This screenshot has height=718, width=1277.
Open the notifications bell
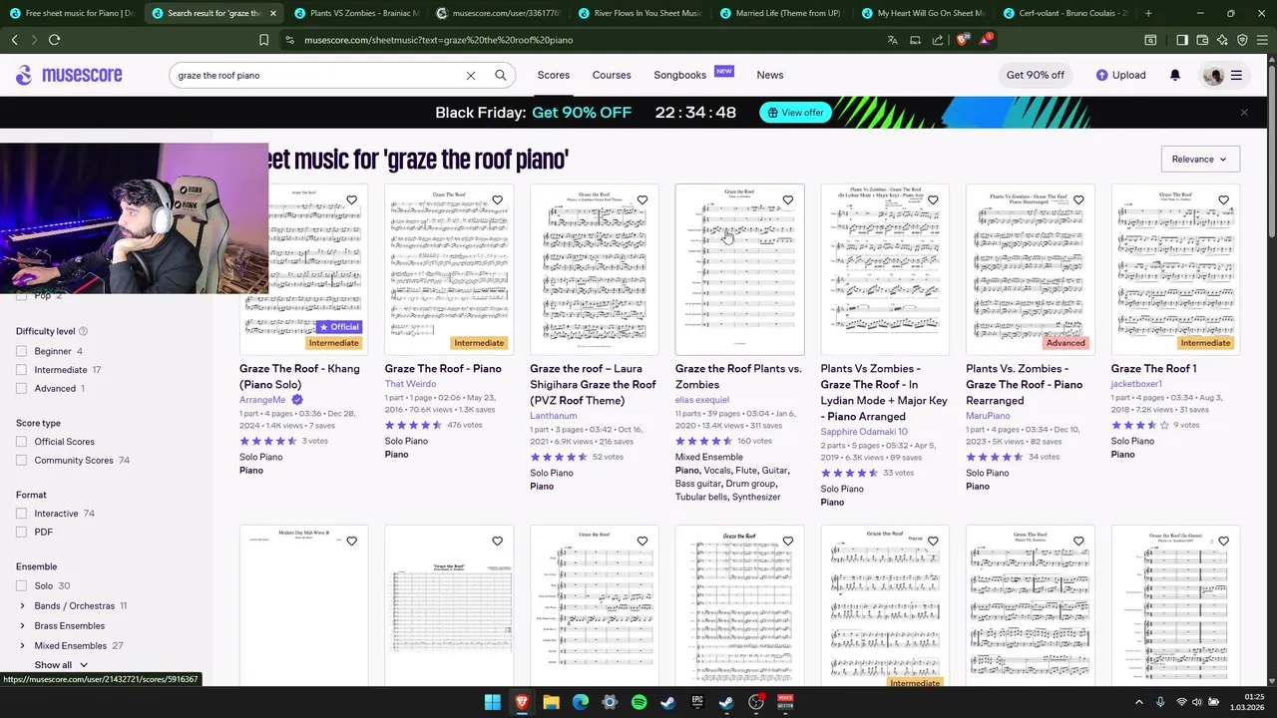click(x=1175, y=75)
